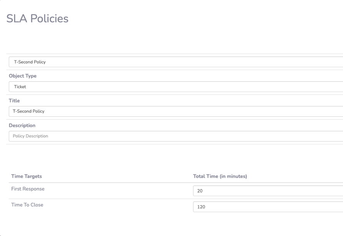The height and width of the screenshot is (236, 343).
Task: Click the 'T-Second Policy' text in top selector
Action: pyautogui.click(x=30, y=62)
